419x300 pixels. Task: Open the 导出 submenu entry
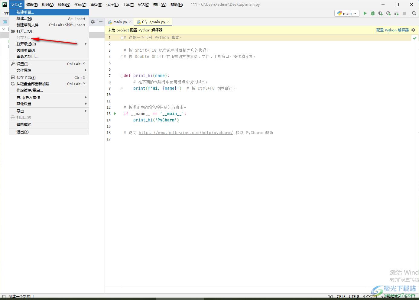click(49, 111)
